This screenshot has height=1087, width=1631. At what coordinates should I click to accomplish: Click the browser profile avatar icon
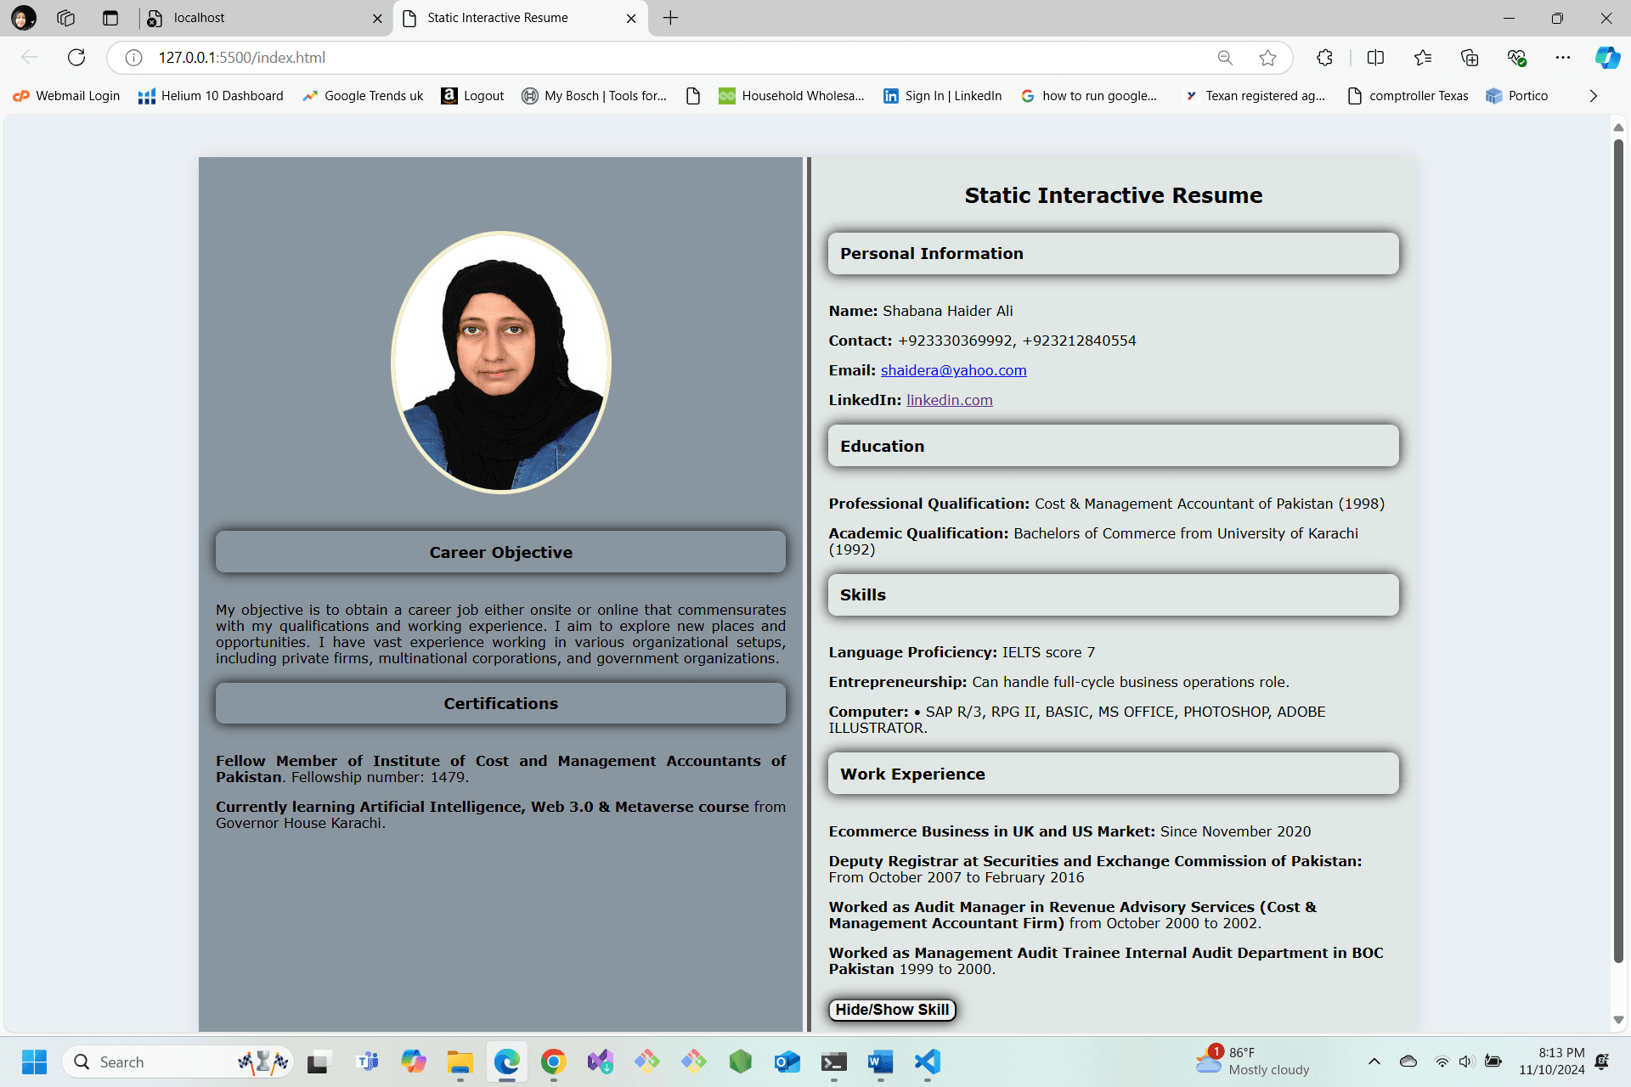pos(24,18)
